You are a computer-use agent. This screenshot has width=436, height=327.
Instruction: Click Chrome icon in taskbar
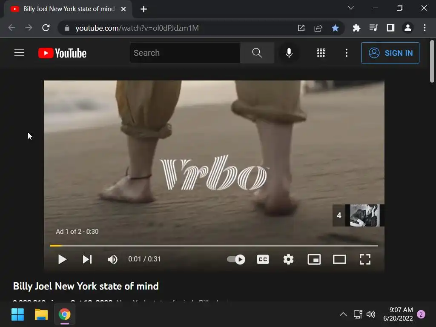pos(65,315)
